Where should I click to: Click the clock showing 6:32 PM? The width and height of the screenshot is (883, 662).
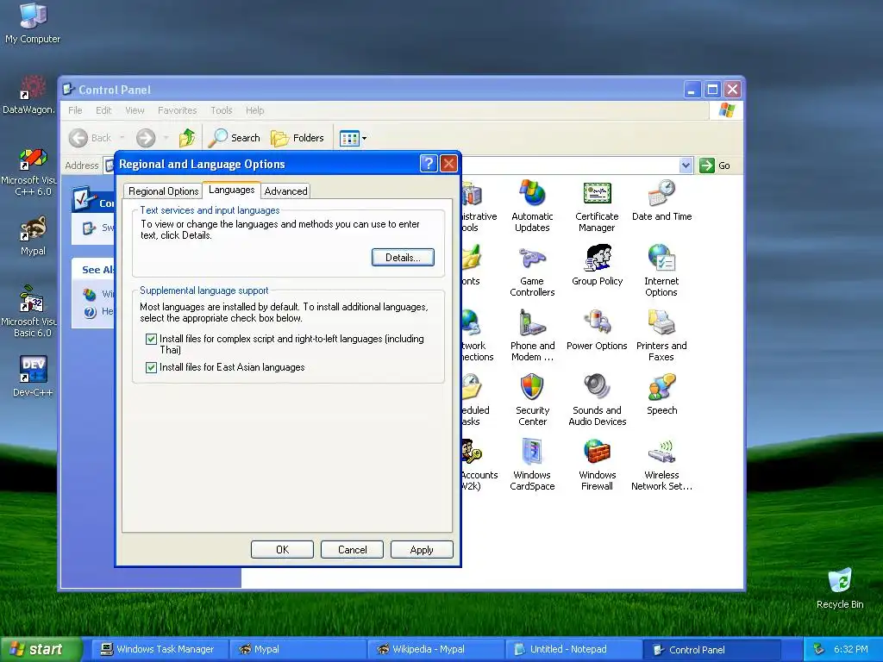pos(850,649)
